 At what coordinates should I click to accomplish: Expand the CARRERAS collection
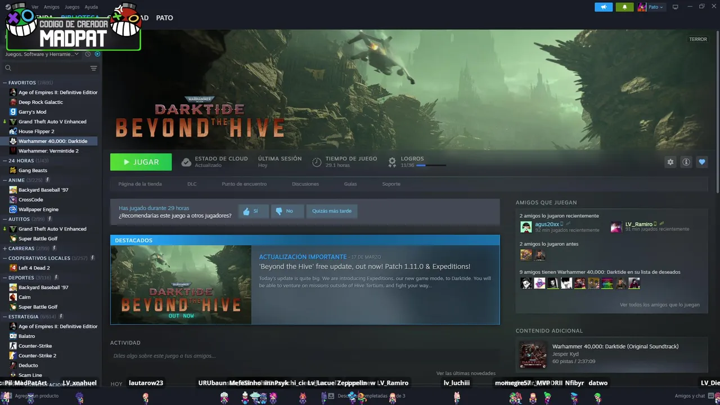click(5, 248)
